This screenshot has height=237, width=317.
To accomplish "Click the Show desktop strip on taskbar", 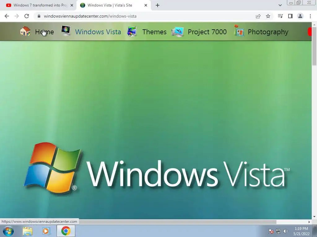I will tap(315, 231).
